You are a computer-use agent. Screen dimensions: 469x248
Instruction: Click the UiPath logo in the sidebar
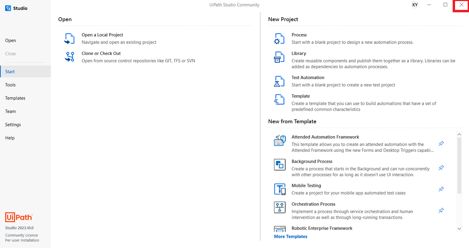point(19,217)
